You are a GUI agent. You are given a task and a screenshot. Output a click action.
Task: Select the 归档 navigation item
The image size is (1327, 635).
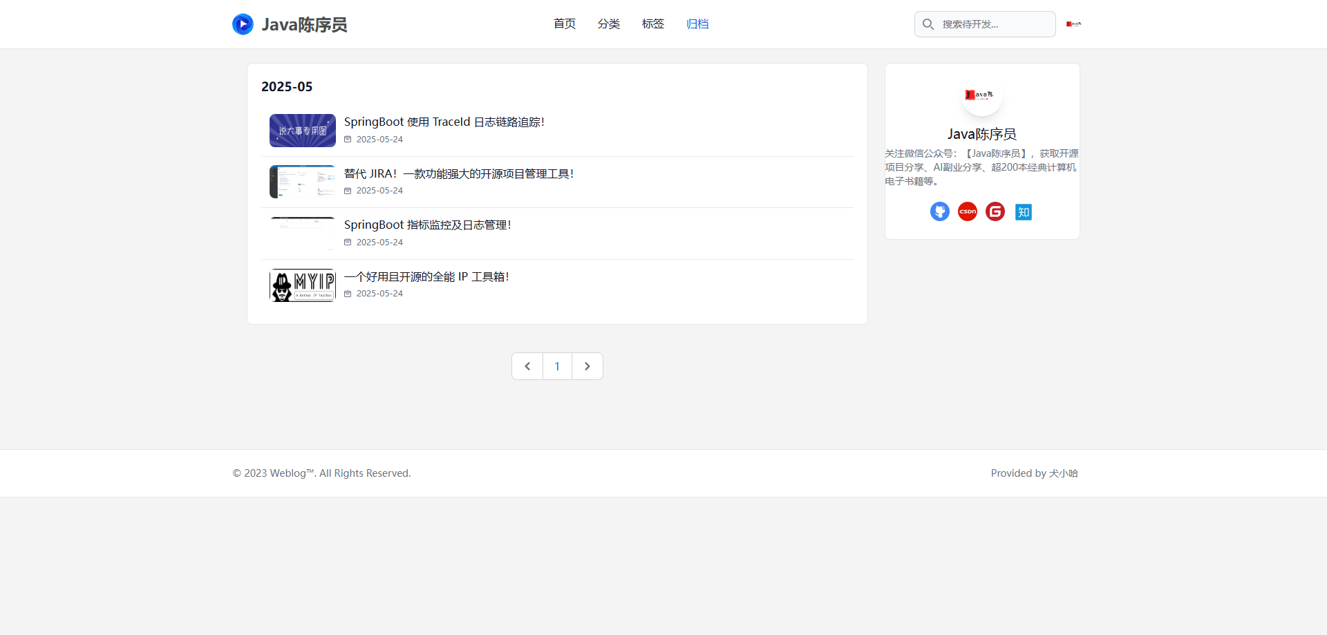[x=697, y=24]
